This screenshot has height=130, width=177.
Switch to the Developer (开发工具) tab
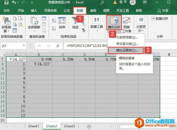pyautogui.click(x=123, y=11)
